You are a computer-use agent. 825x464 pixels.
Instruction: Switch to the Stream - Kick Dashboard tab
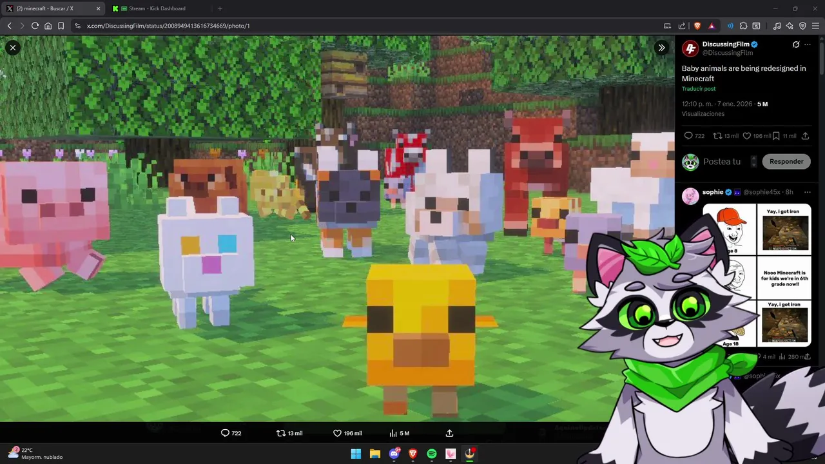pos(157,8)
